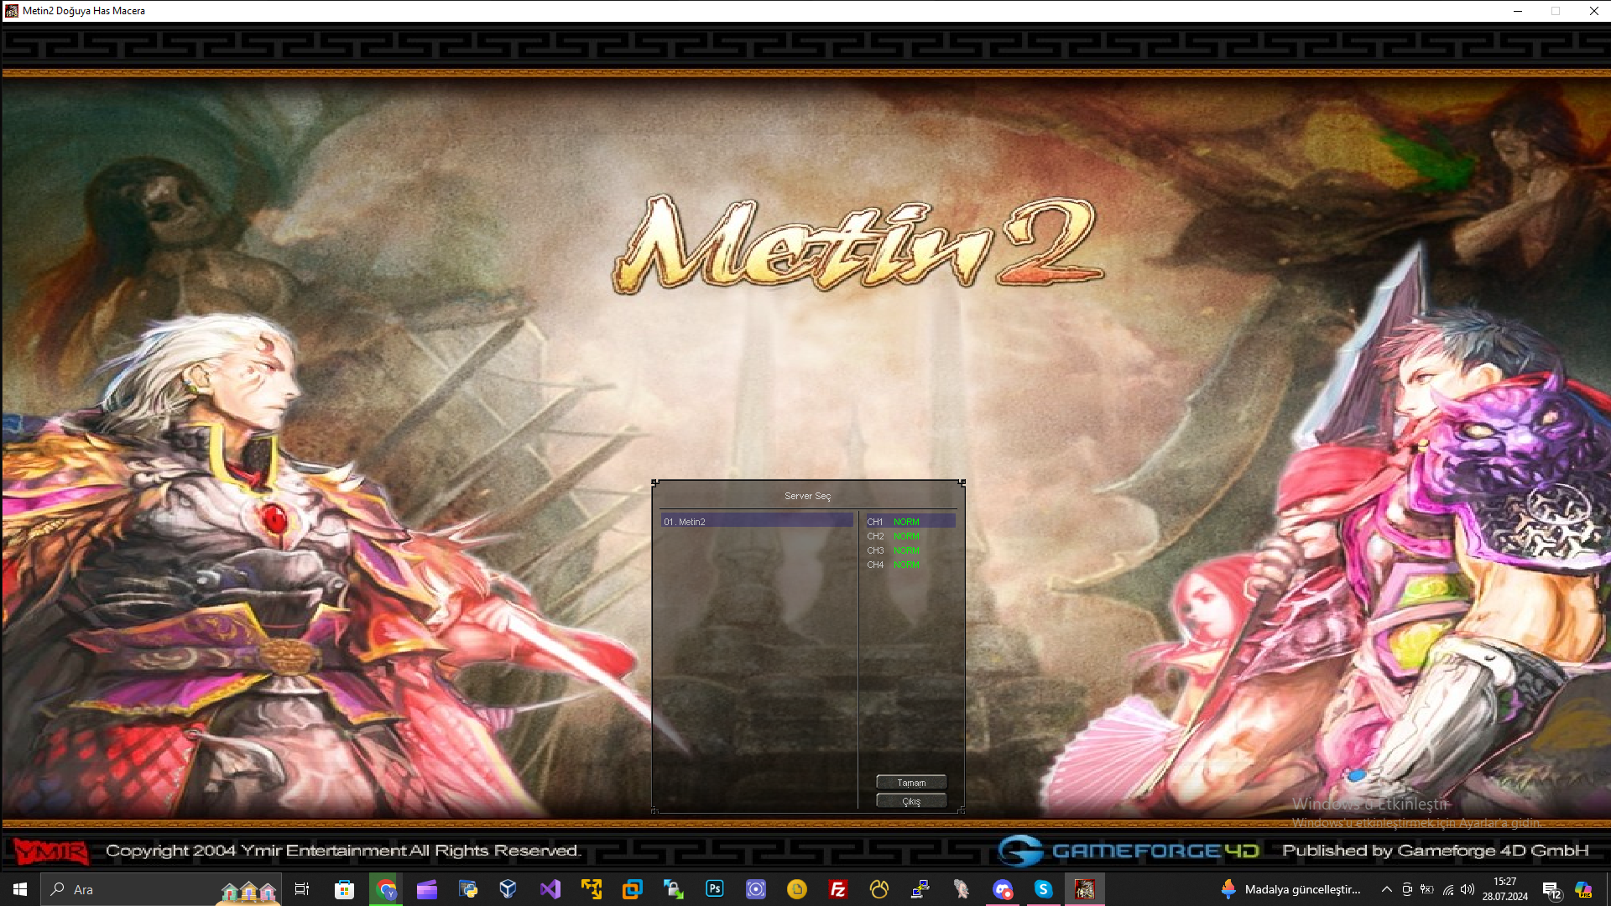Open the network Wi-Fi icon in the system tray

pos(1448,889)
